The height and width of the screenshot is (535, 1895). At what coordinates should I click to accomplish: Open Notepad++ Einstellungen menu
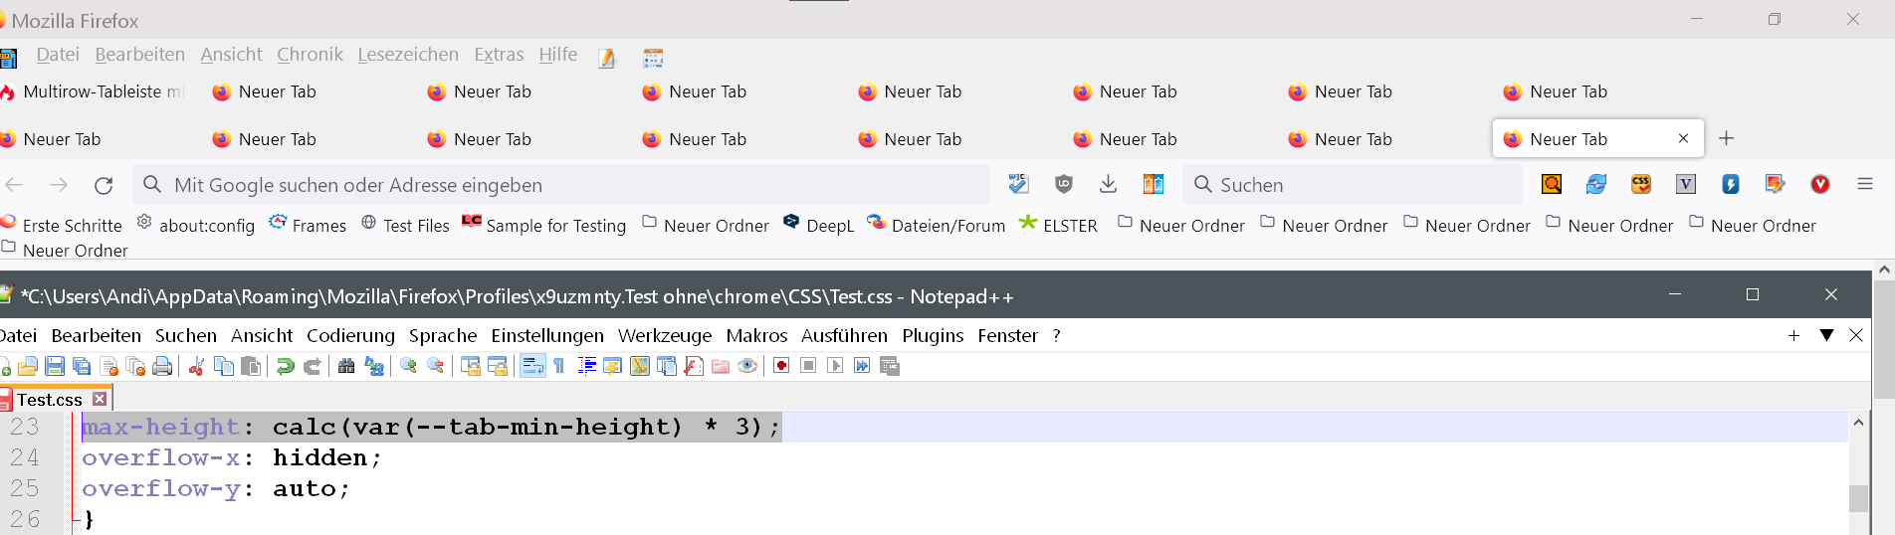click(547, 335)
